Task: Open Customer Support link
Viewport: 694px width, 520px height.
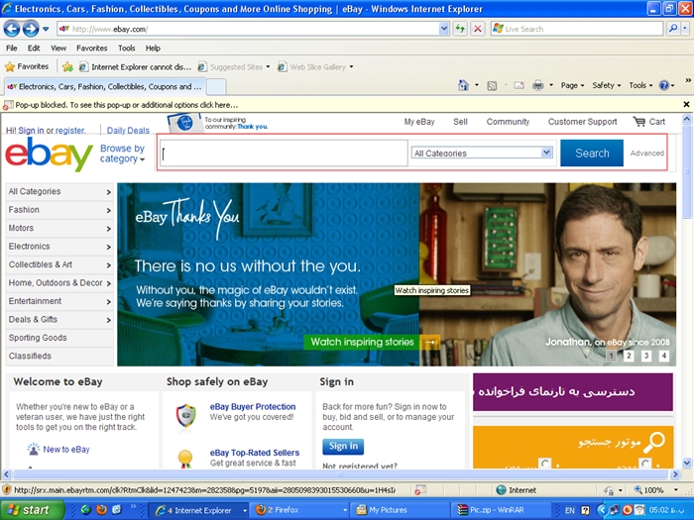Action: click(x=583, y=122)
